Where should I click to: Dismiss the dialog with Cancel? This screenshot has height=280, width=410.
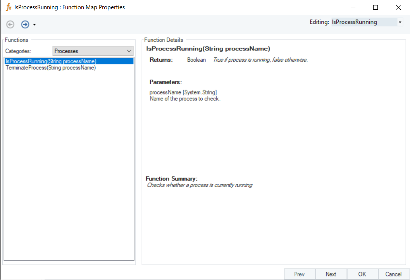point(393,274)
